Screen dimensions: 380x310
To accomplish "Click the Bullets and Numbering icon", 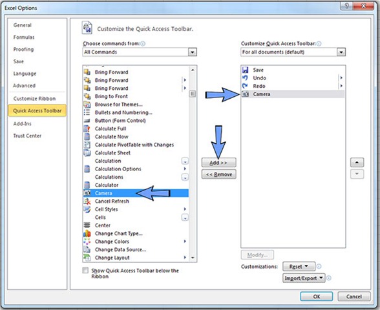I will 87,112.
